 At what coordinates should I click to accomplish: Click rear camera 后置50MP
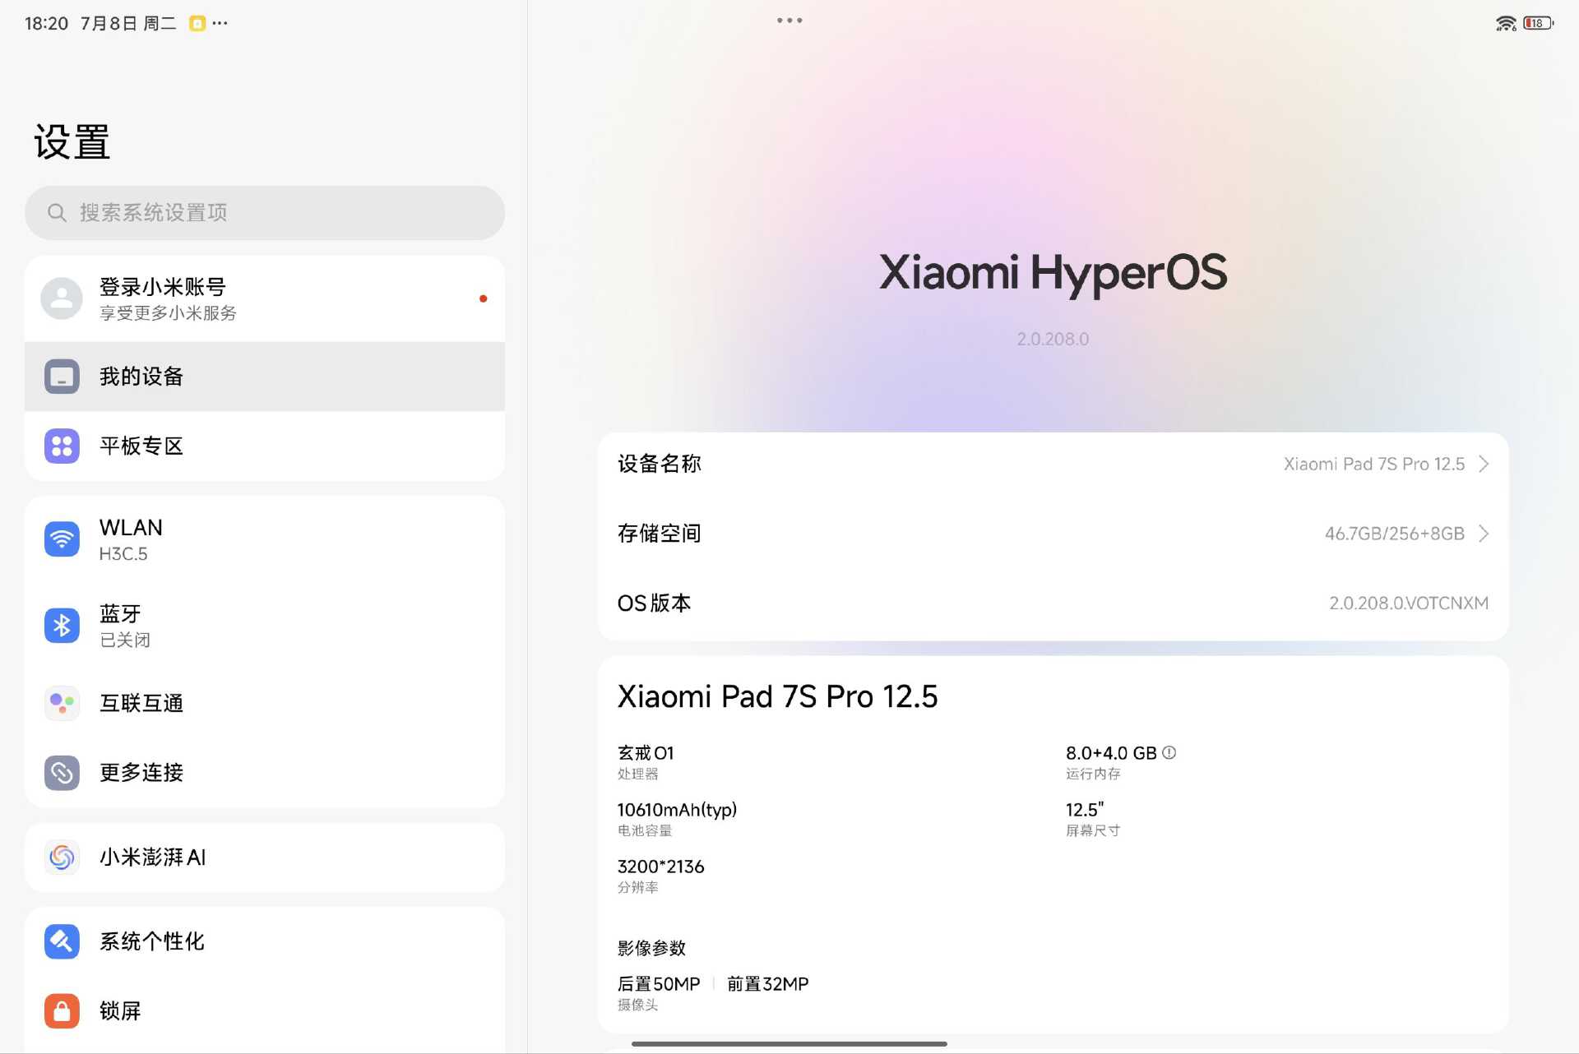click(x=659, y=984)
